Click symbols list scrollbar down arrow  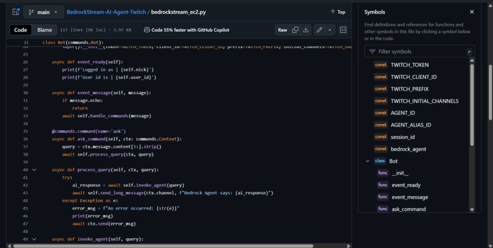point(472,210)
